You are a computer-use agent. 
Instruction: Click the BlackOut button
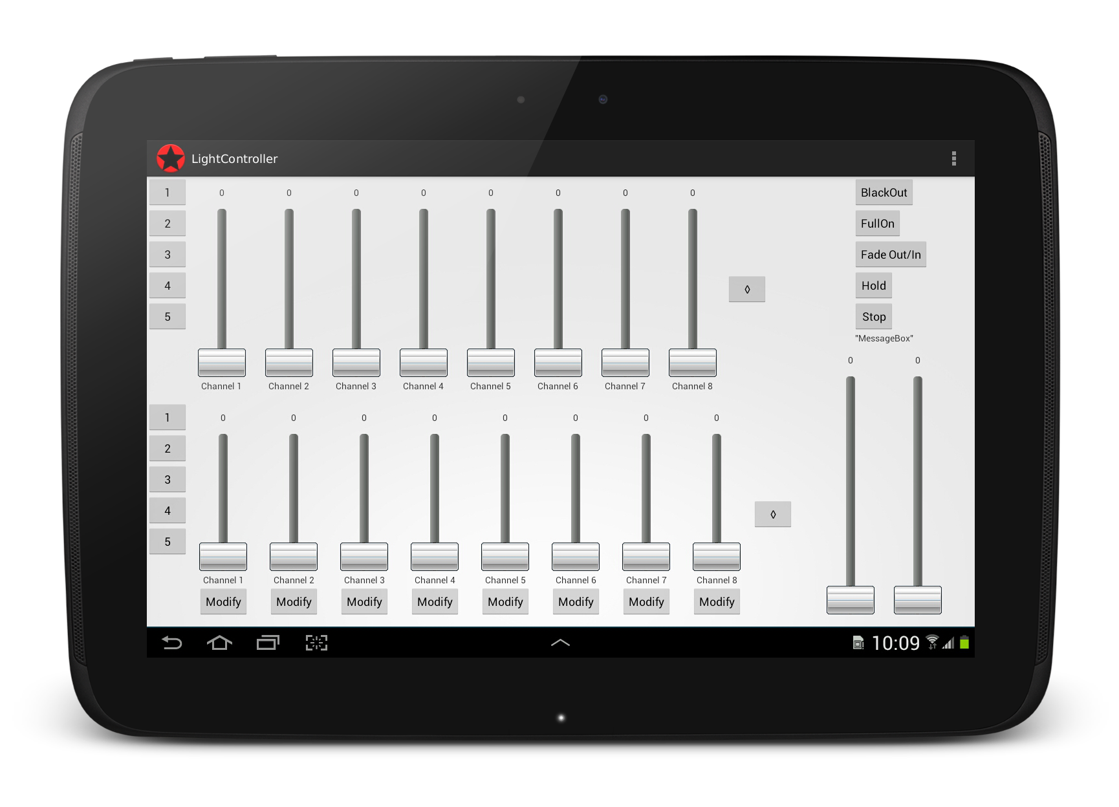[884, 193]
